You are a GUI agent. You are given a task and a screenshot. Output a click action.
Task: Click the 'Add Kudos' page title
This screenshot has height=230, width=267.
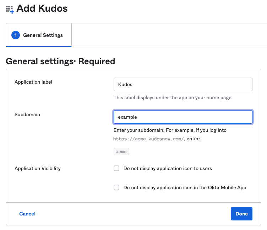42,9
